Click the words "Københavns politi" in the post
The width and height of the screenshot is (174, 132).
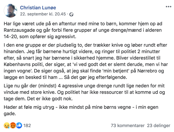[23, 65]
